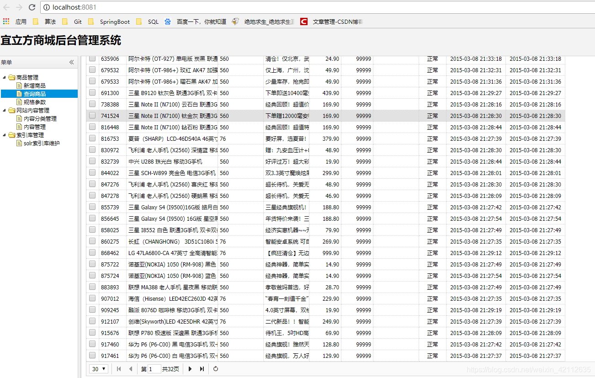Click site info icon in address bar

[47, 7]
